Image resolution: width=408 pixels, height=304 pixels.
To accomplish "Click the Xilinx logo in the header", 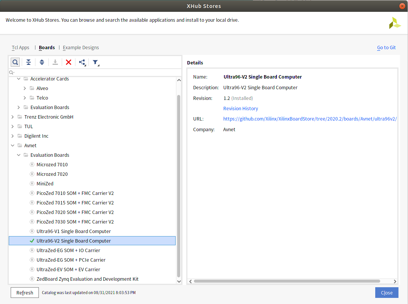I will pyautogui.click(x=395, y=23).
